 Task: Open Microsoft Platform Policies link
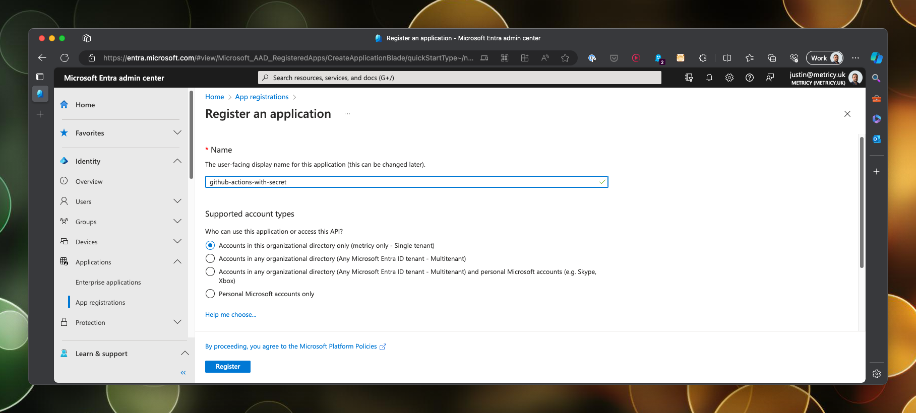tap(295, 347)
